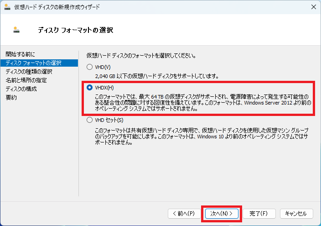Click the VHD セット description about Windows 10
321x226 pixels.
pos(202,137)
